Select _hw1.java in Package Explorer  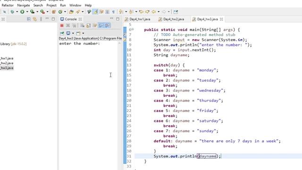(x=7, y=58)
